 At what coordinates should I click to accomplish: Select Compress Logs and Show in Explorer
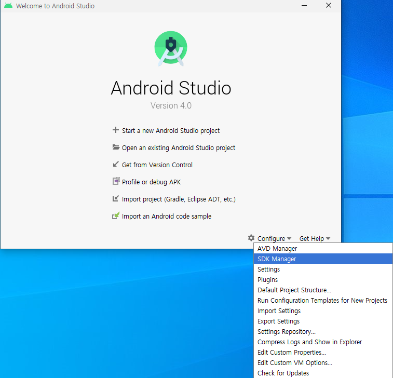coord(323,342)
